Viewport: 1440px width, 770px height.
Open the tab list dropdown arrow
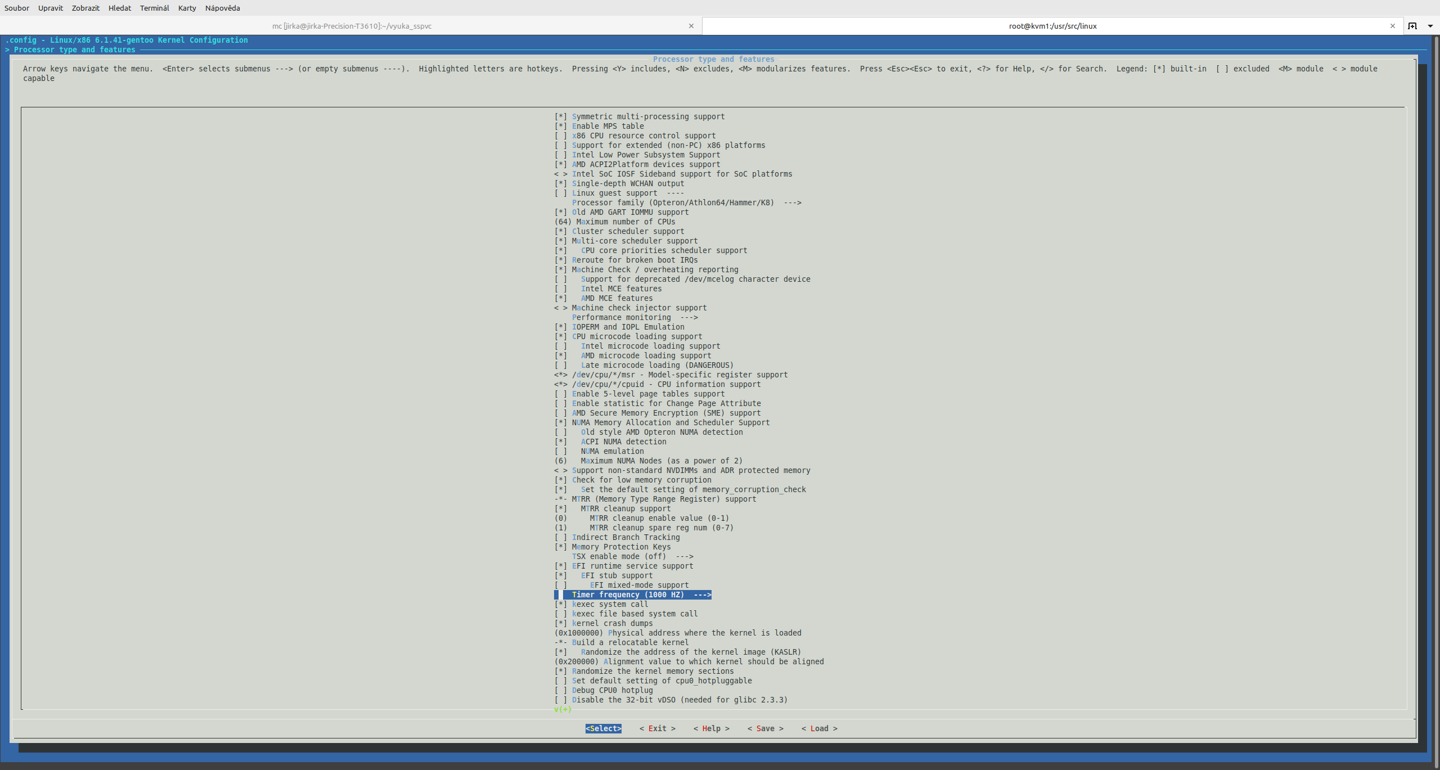coord(1430,26)
